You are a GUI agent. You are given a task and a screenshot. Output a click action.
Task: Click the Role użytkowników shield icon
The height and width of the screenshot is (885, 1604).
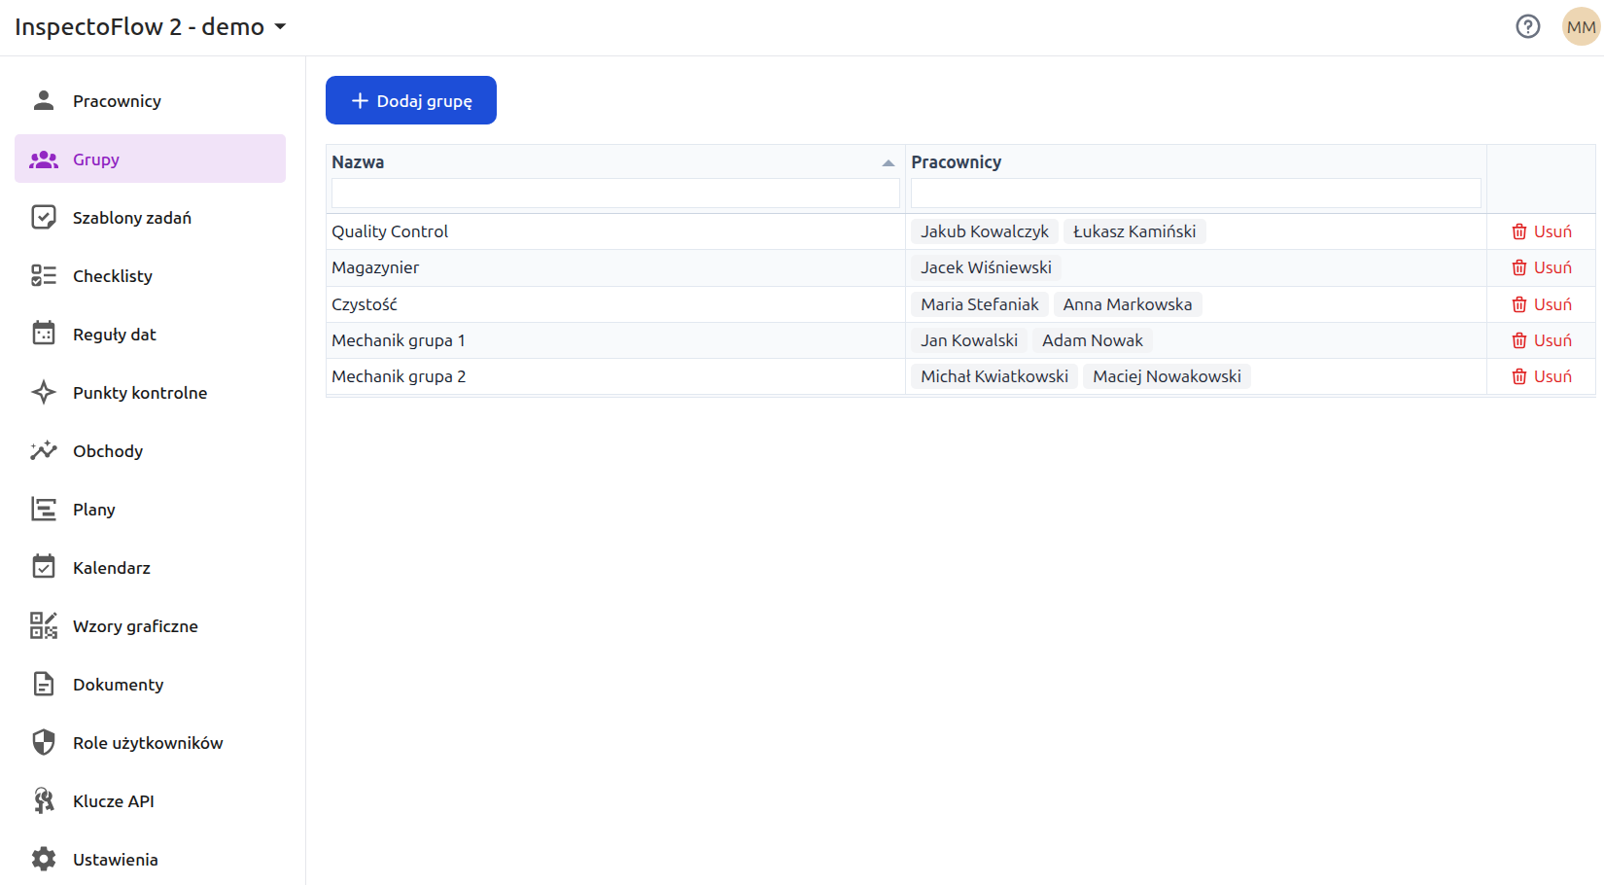coord(44,743)
